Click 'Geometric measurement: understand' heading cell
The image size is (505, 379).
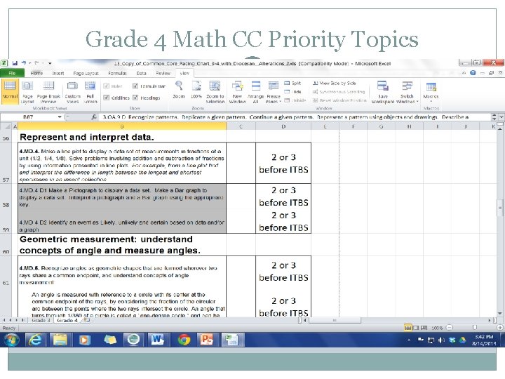point(122,245)
